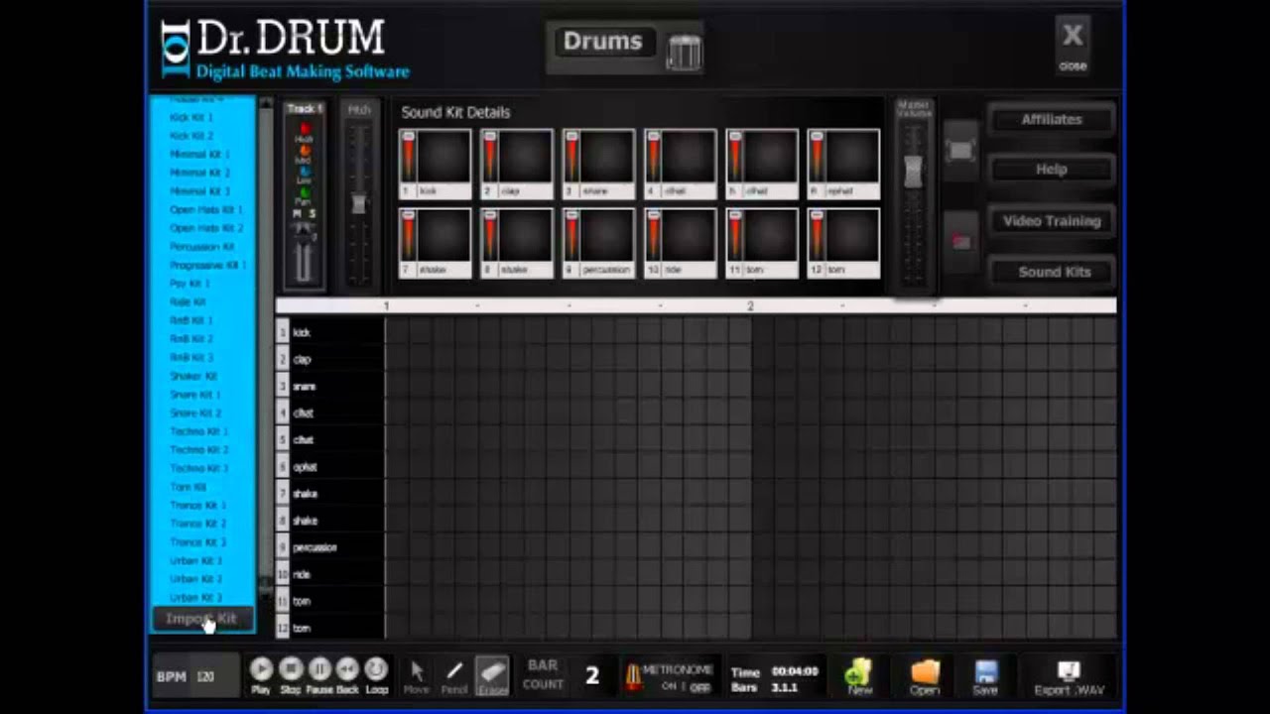Stop playback with the Stop button
The image size is (1270, 714).
(291, 670)
